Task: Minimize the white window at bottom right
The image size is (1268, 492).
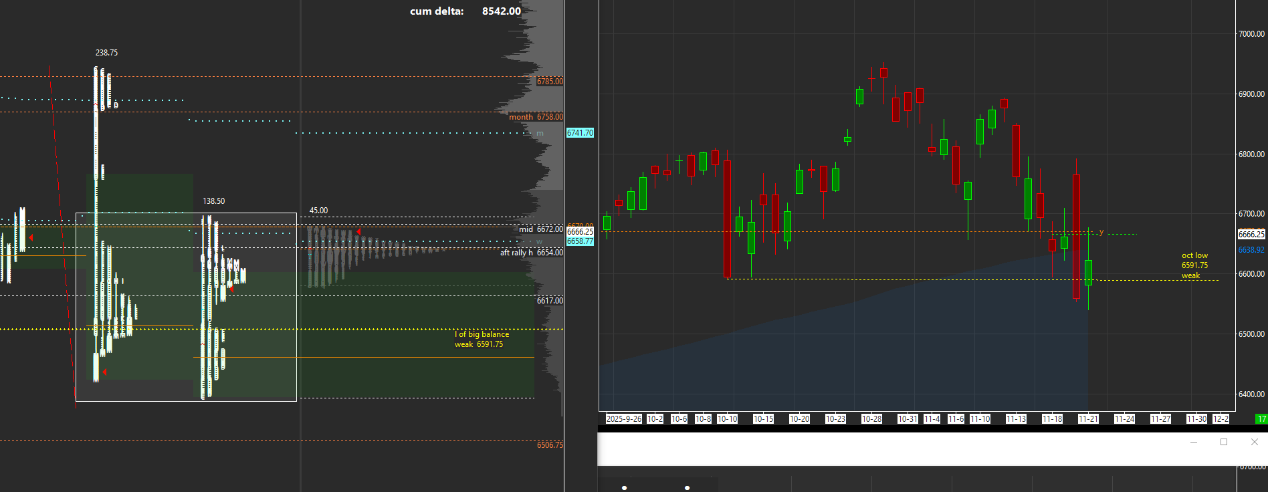Action: tap(1194, 442)
